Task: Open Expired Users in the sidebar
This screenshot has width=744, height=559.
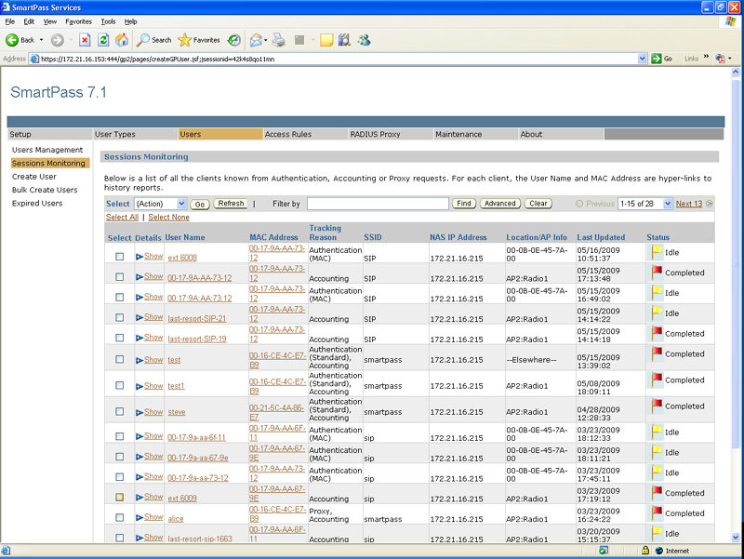Action: (37, 203)
